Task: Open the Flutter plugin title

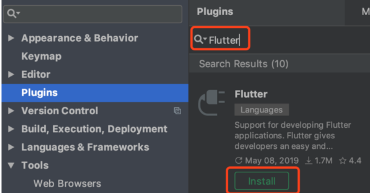Action: 251,94
